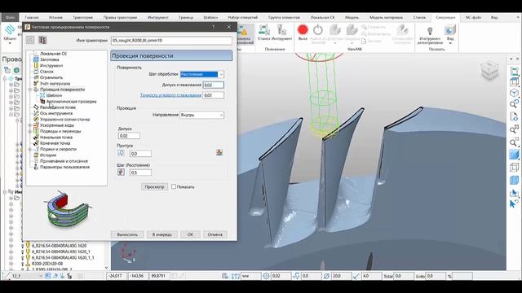Open Конечная точка page
Screen dimensions: 522x293
(x=55, y=143)
